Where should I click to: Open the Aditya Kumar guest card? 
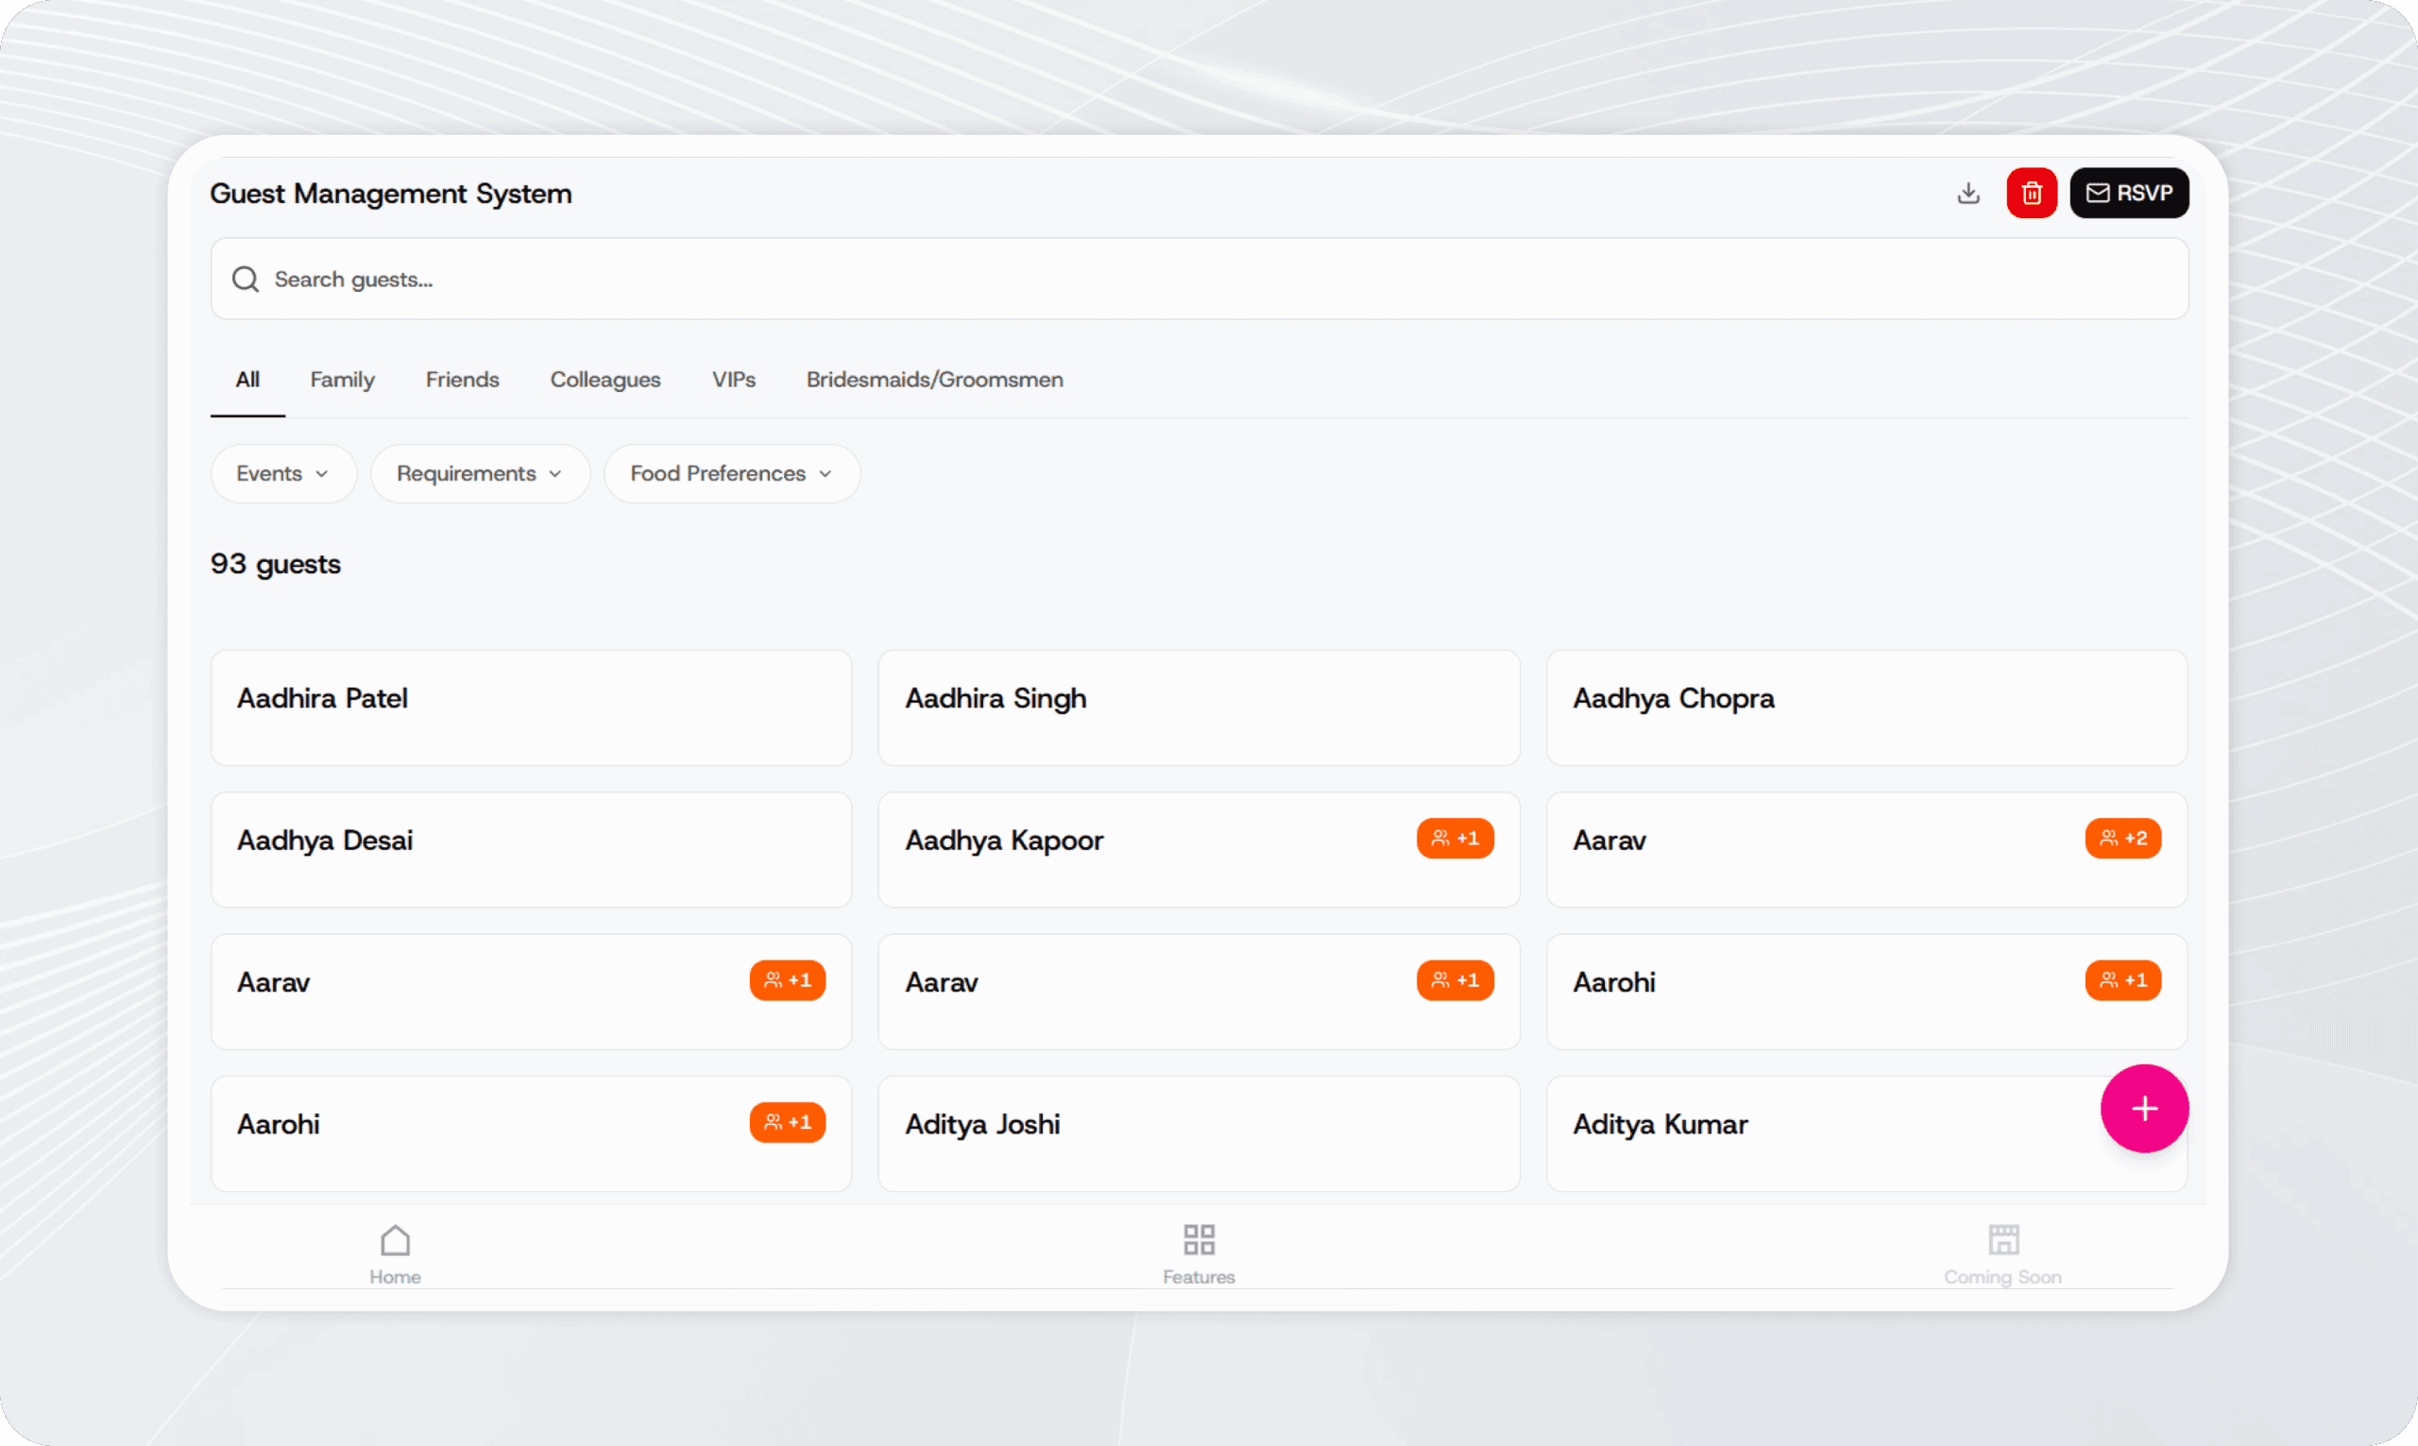(x=1866, y=1133)
